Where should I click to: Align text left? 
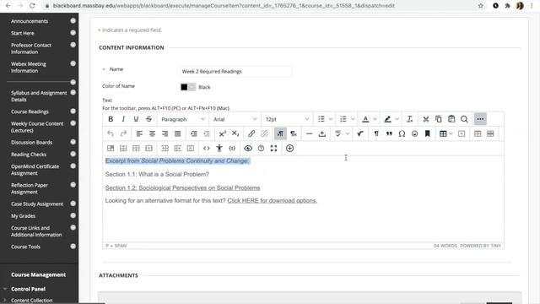click(139, 133)
